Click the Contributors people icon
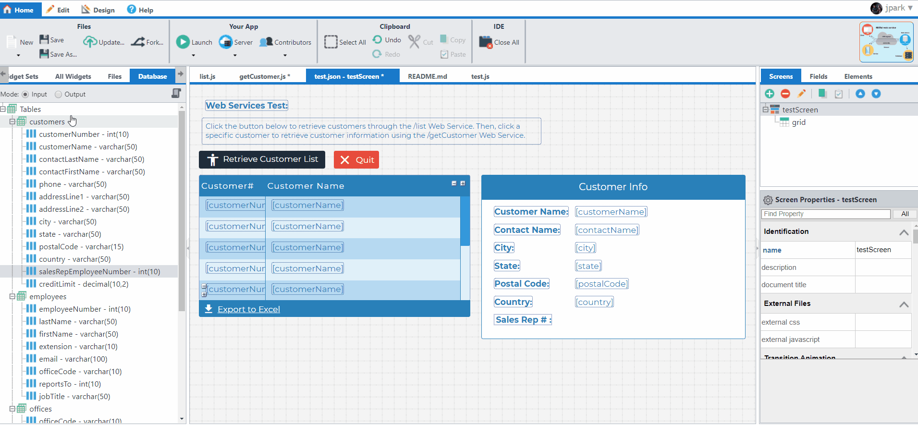Viewport: 918px width, 425px height. (266, 42)
